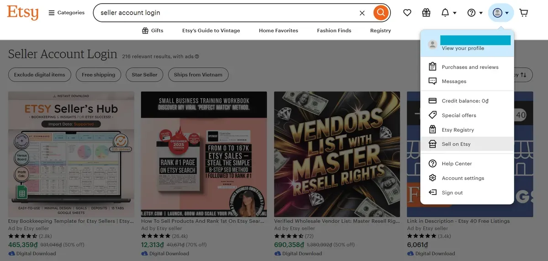Go to Gifts in navigation bar
Image resolution: width=548 pixels, height=261 pixels.
(x=152, y=31)
